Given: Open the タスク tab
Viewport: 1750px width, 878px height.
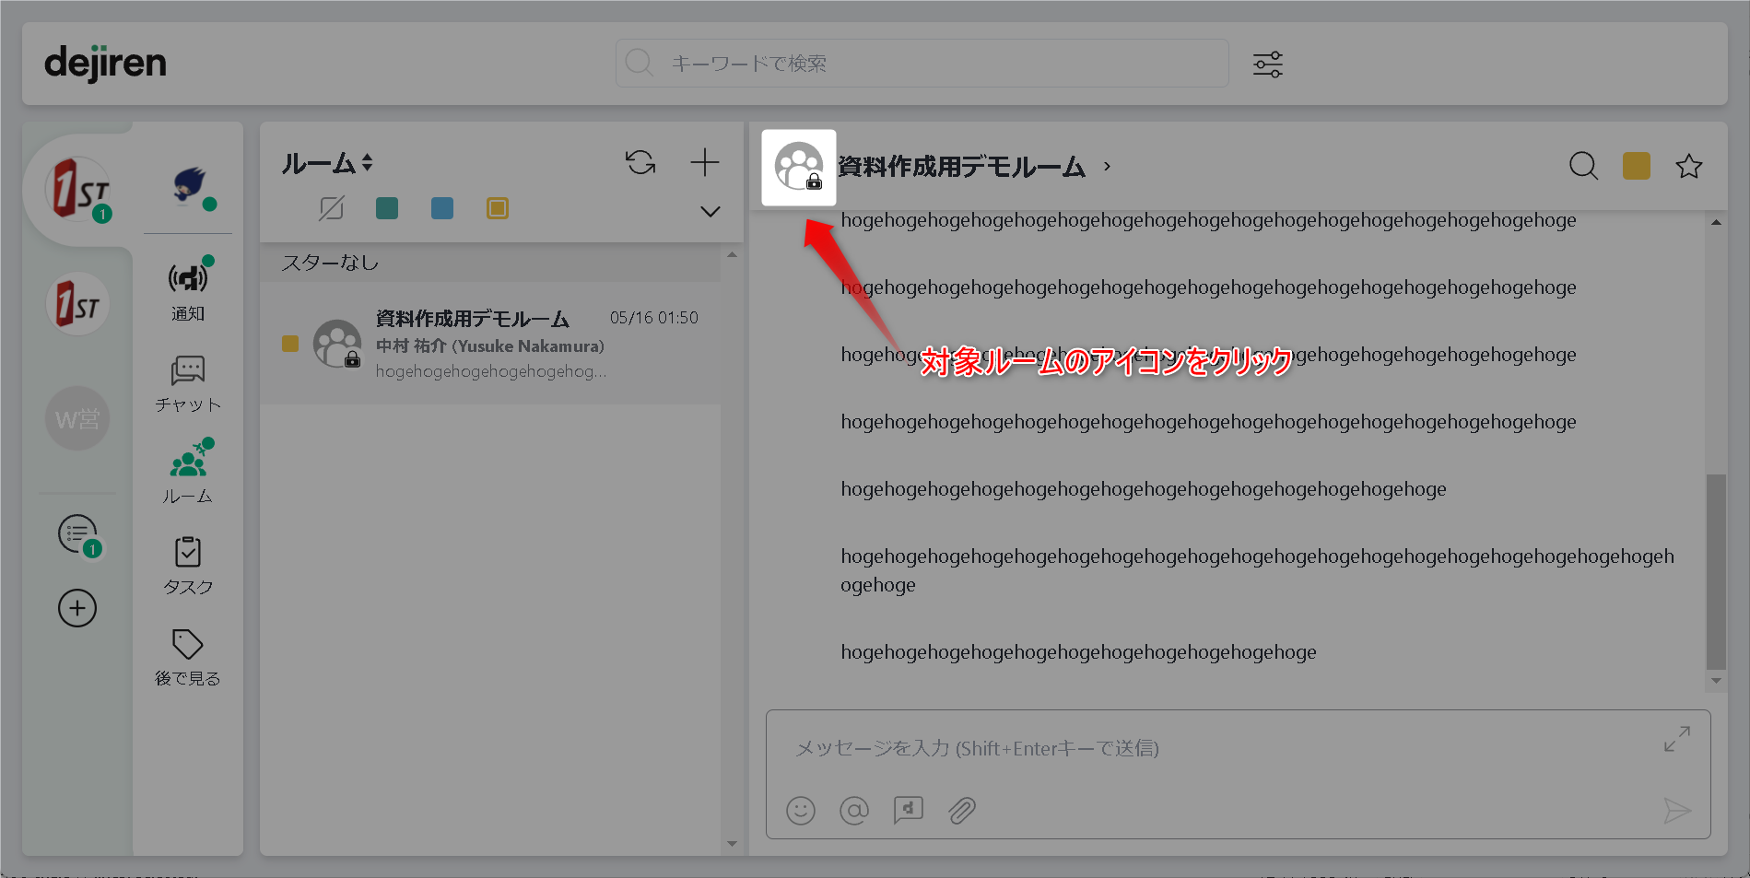Looking at the screenshot, I should click(188, 566).
